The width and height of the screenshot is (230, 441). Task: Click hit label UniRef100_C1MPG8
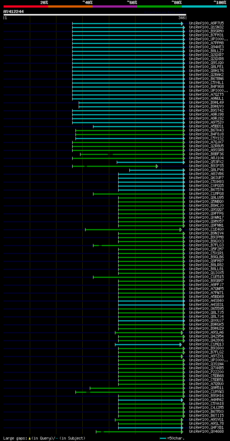click(x=206, y=193)
